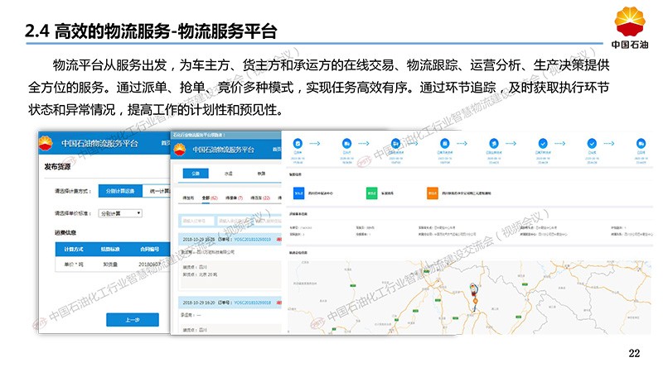This screenshot has height=372, width=663.
Task: Select the fourth tracking step document icon
Action: tap(444, 143)
